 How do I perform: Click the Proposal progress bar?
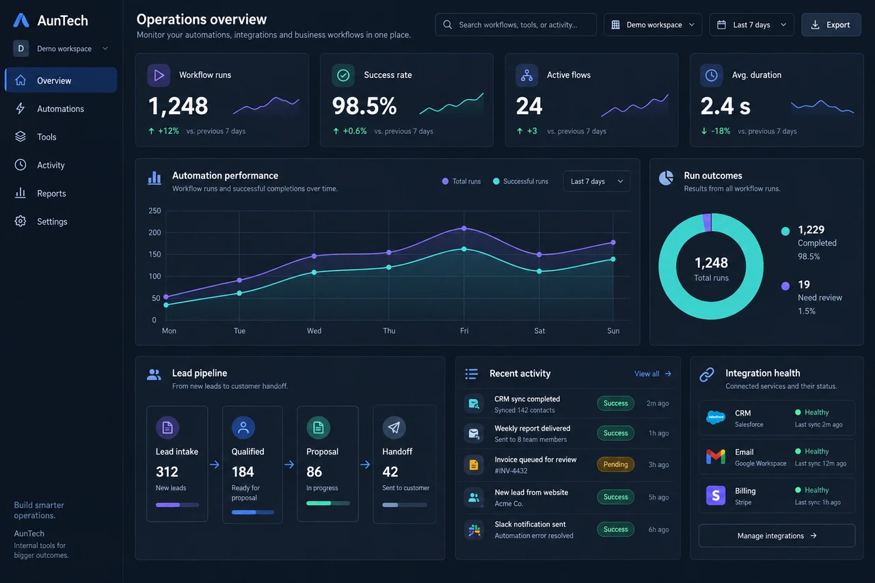point(328,503)
